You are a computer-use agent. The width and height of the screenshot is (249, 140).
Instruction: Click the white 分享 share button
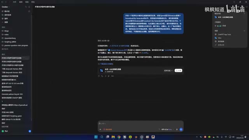[x=178, y=70]
